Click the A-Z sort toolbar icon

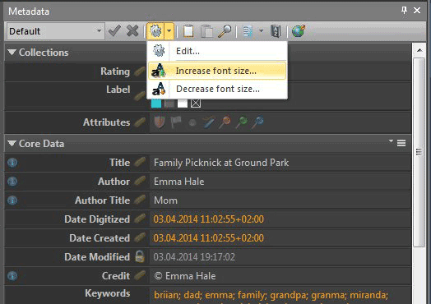[276, 31]
